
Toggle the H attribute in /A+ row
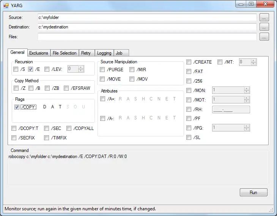143,99
